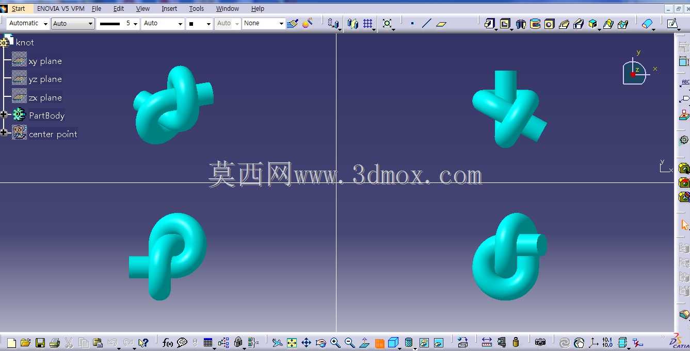Select the Line reference element tool

[x=426, y=24]
